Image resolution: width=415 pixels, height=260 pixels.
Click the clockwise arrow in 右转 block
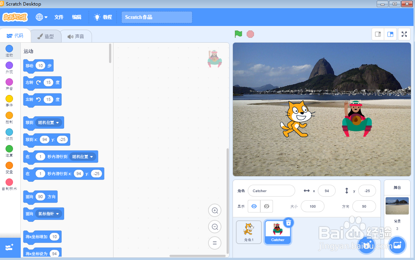[38, 82]
